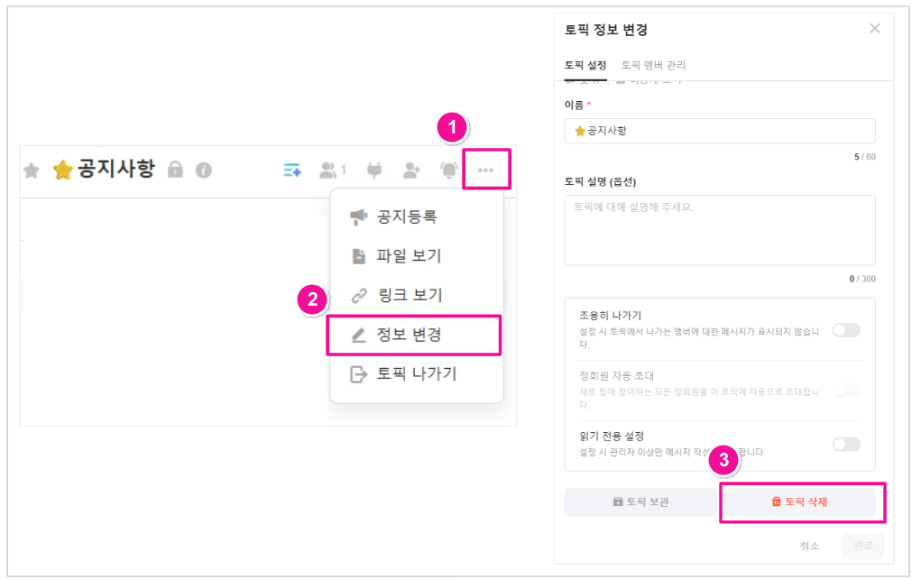Open the topic info circle icon
The height and width of the screenshot is (580, 912).
pyautogui.click(x=204, y=170)
